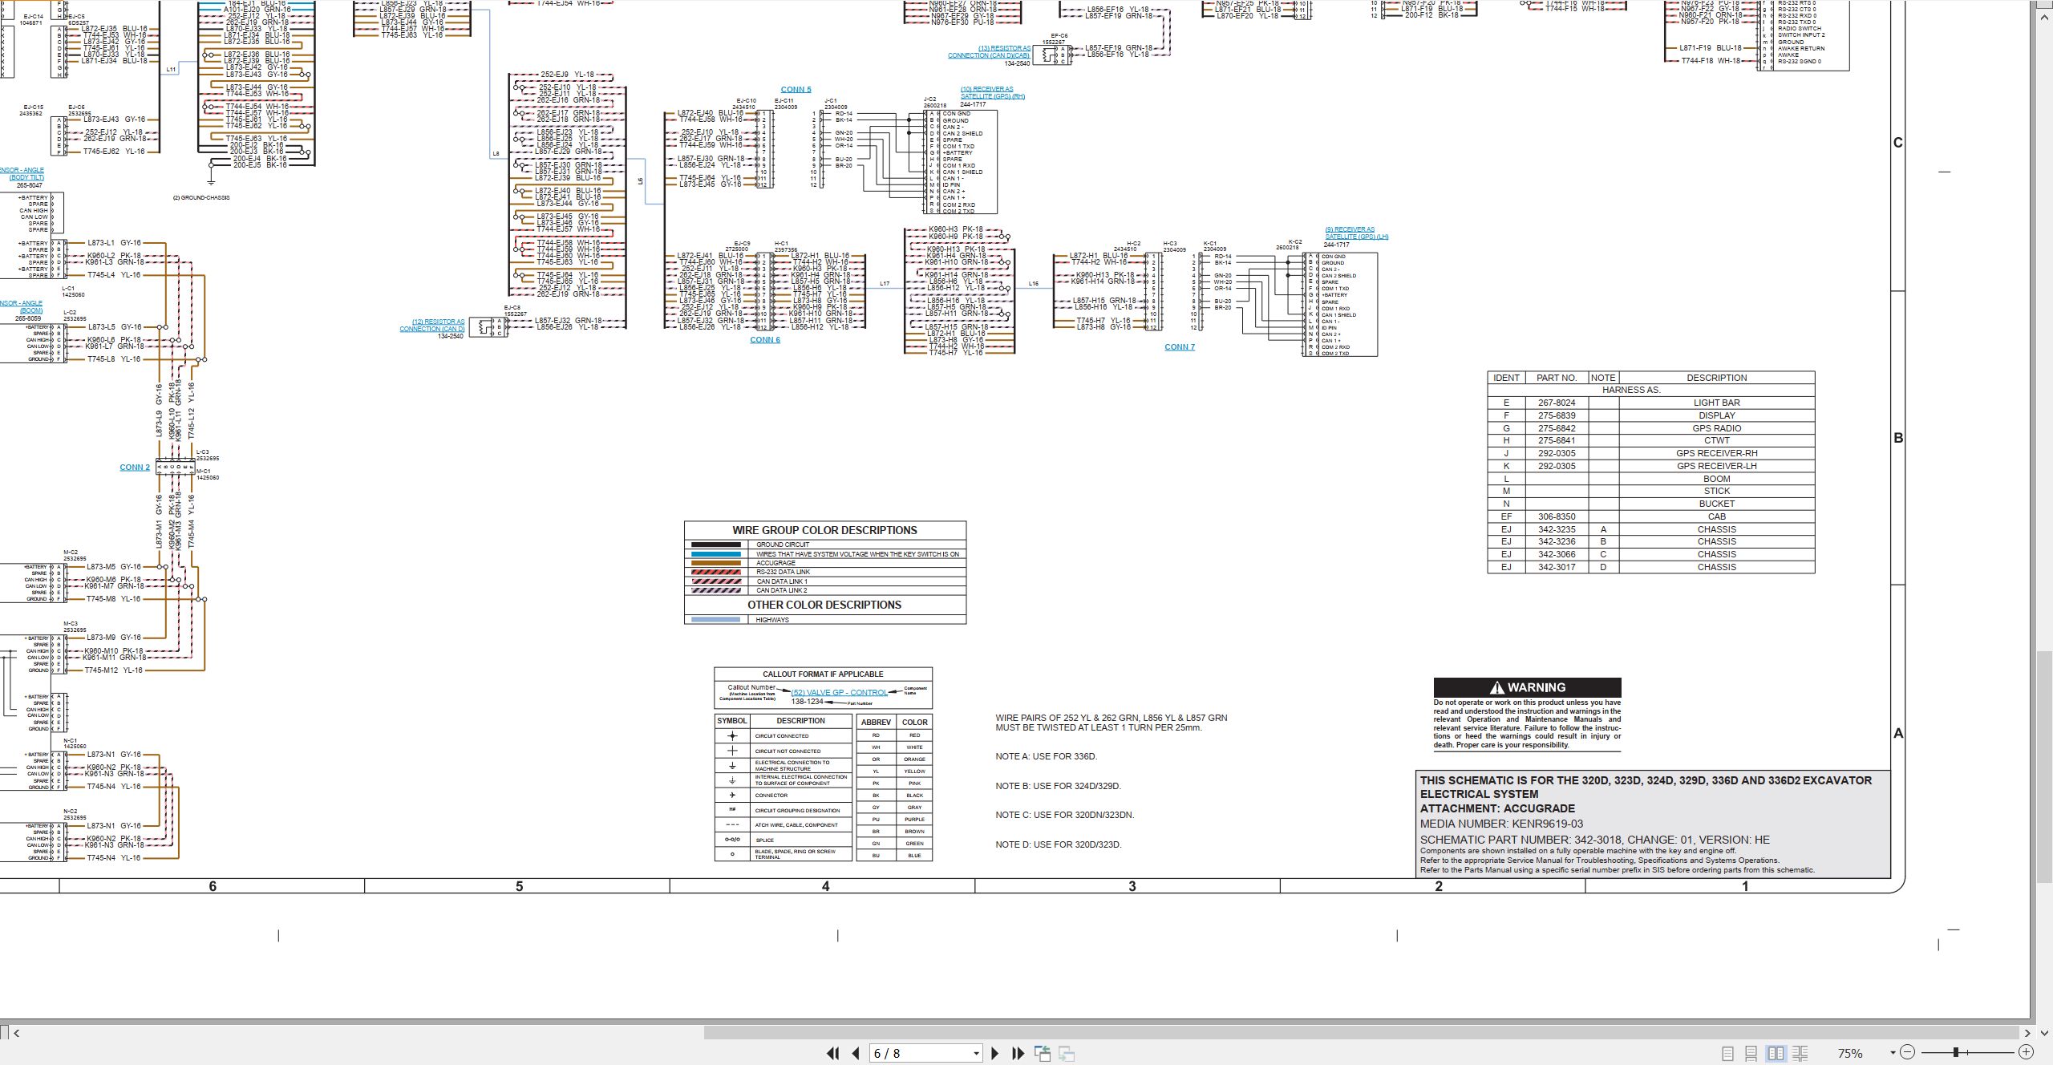
Task: Click the GPS RECEIVER-RH description cell
Action: (1716, 453)
